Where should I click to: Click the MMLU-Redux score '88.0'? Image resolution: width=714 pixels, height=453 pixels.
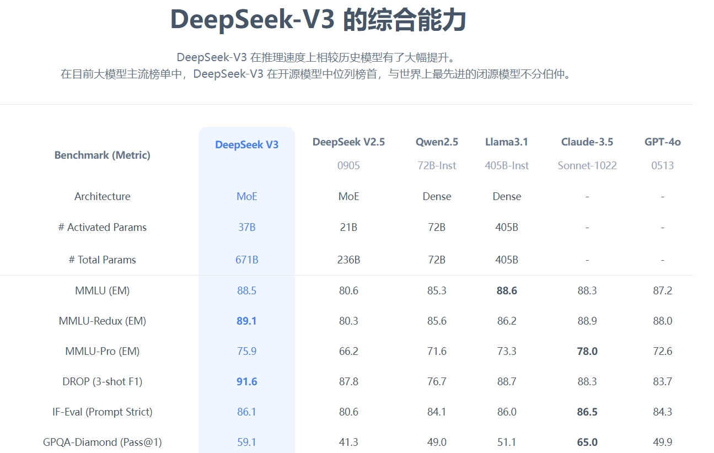click(x=663, y=321)
